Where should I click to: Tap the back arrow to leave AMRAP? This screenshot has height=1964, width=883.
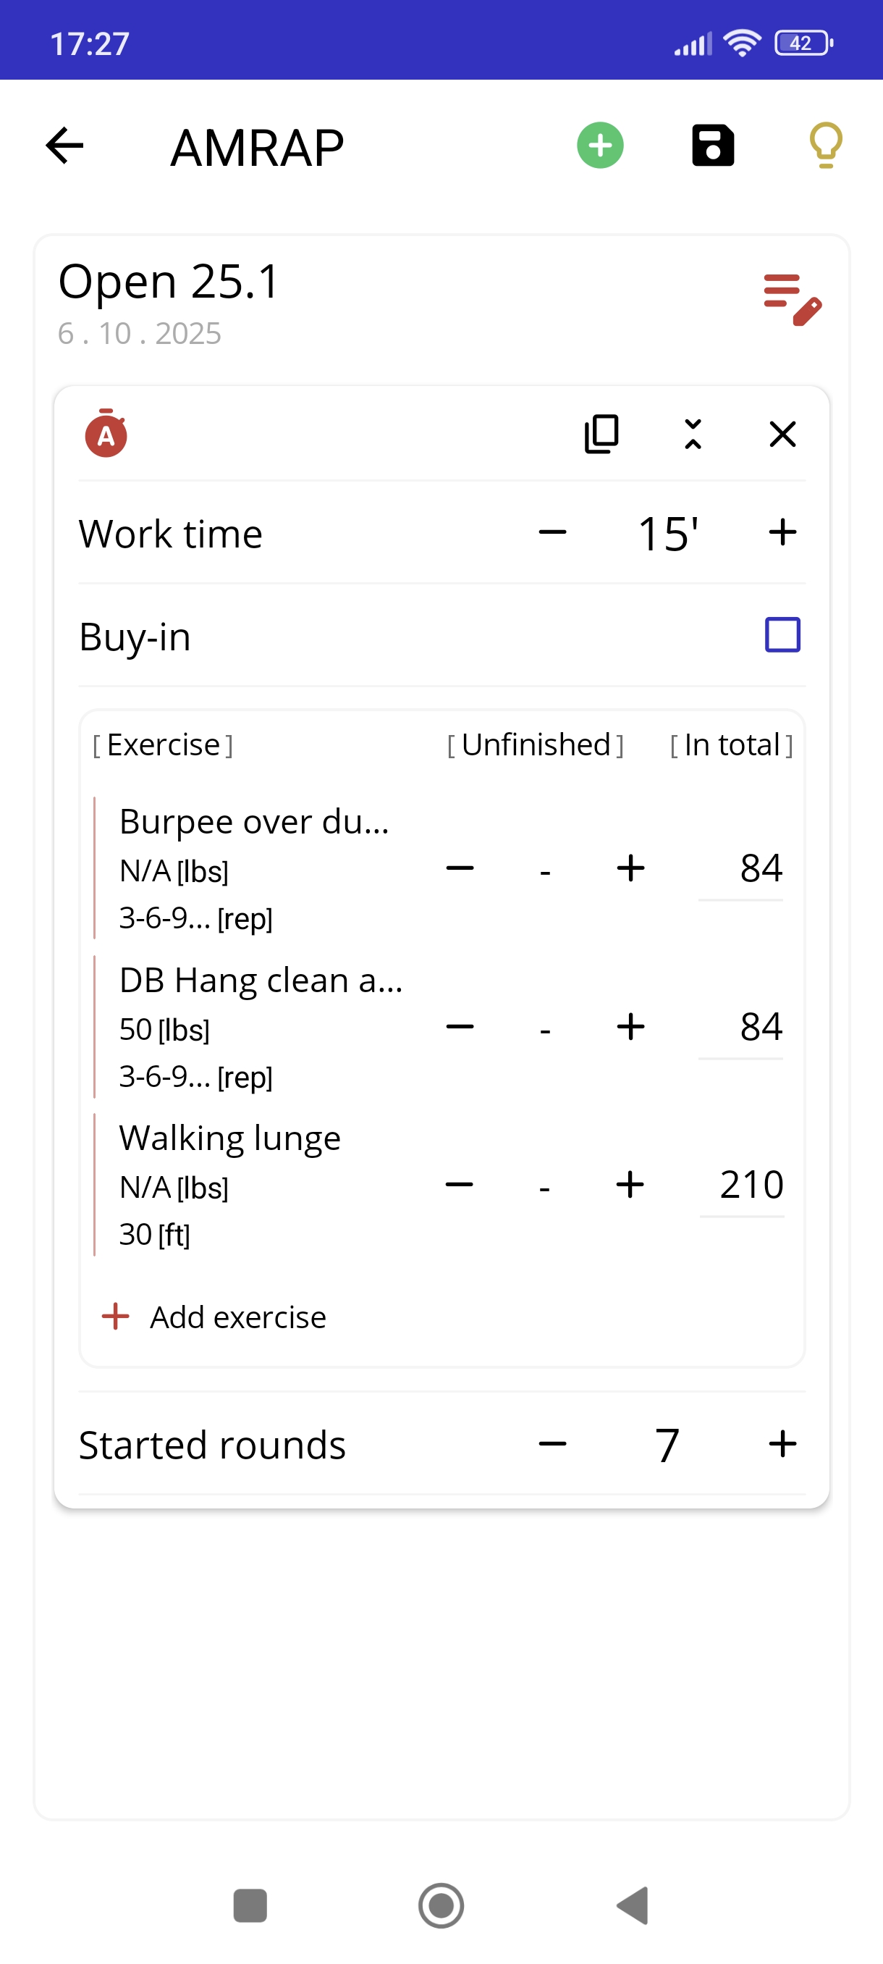click(x=64, y=146)
